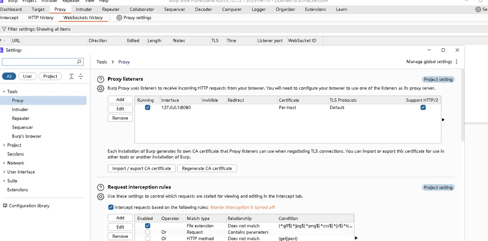
Task: Maximize the Settings window
Action: pos(443,50)
